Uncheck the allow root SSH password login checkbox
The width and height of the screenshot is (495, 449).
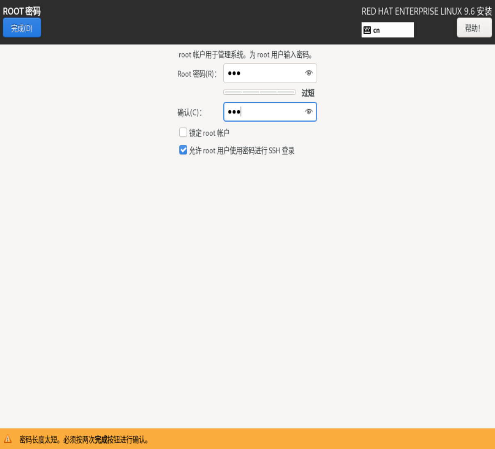183,150
